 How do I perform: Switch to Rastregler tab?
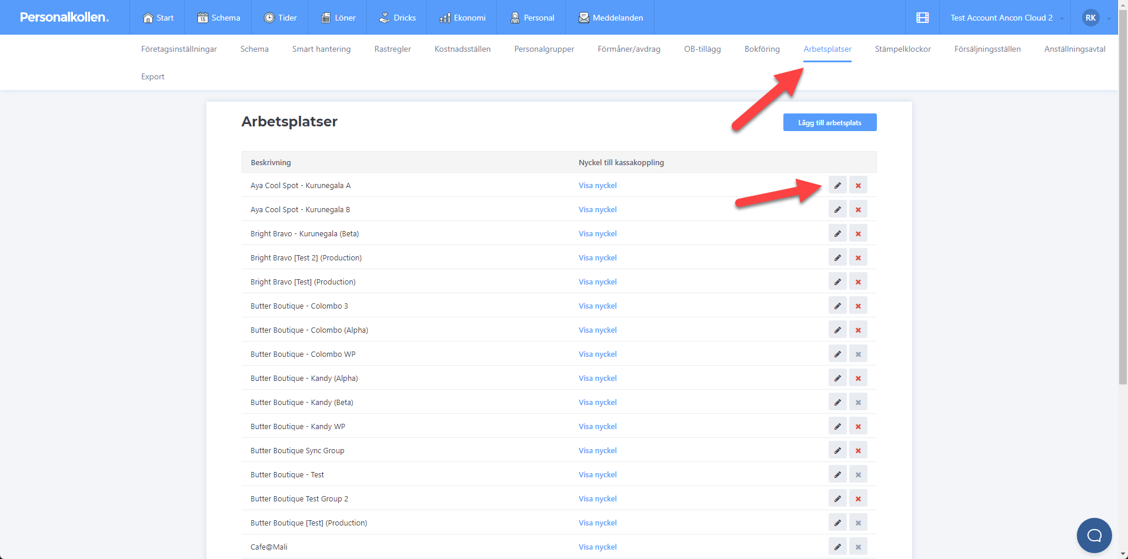[392, 49]
